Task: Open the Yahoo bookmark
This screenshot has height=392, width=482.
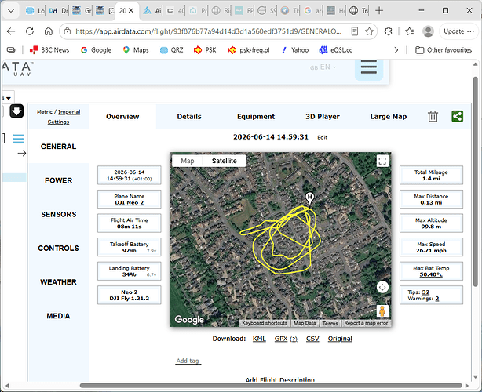Action: point(295,50)
